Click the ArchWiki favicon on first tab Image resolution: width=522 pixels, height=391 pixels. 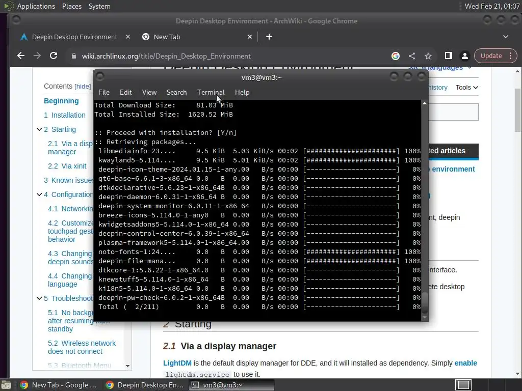click(x=23, y=37)
